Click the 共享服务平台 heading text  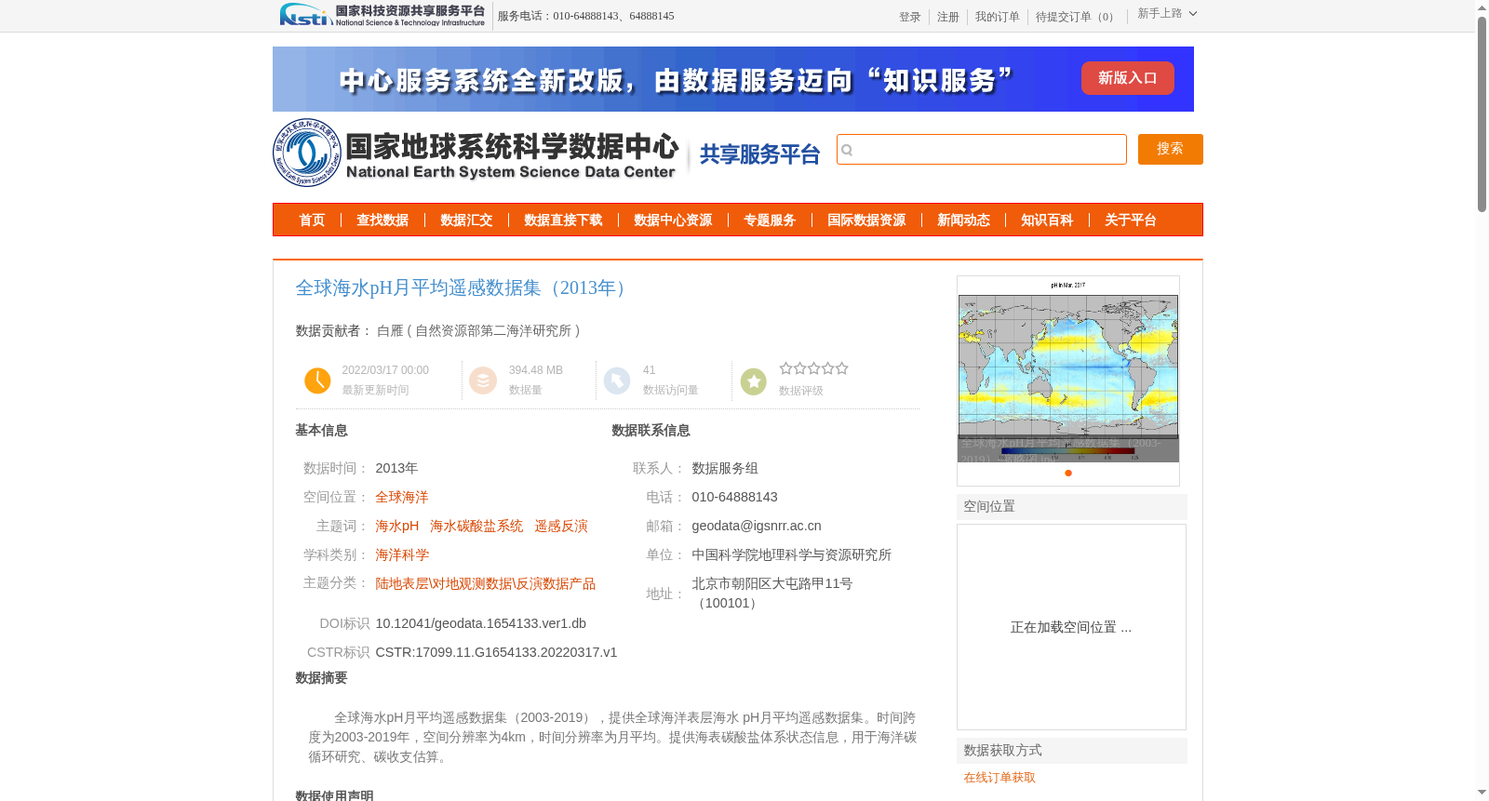click(x=760, y=154)
